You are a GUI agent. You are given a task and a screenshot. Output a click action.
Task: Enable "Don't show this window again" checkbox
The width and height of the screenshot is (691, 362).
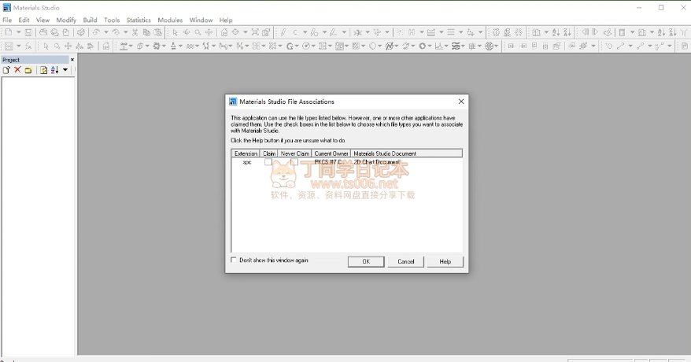pos(234,260)
